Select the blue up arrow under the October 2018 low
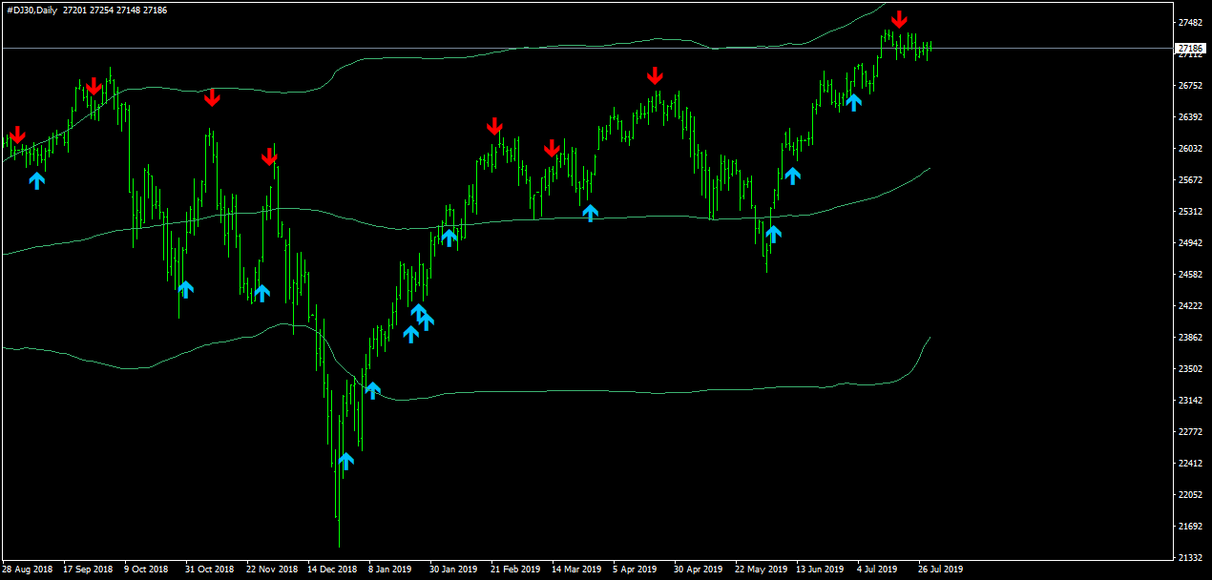This screenshot has height=580, width=1212. [185, 289]
